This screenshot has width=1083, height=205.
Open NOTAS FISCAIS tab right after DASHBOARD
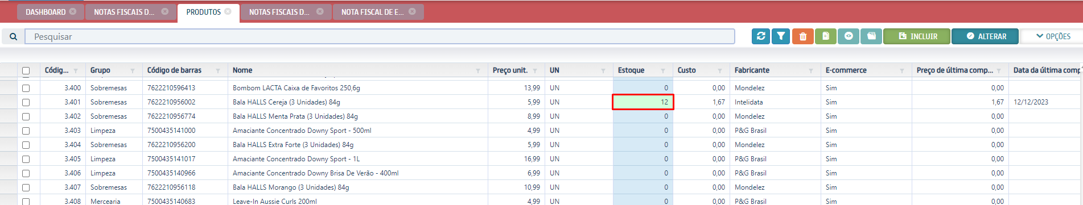click(x=124, y=12)
